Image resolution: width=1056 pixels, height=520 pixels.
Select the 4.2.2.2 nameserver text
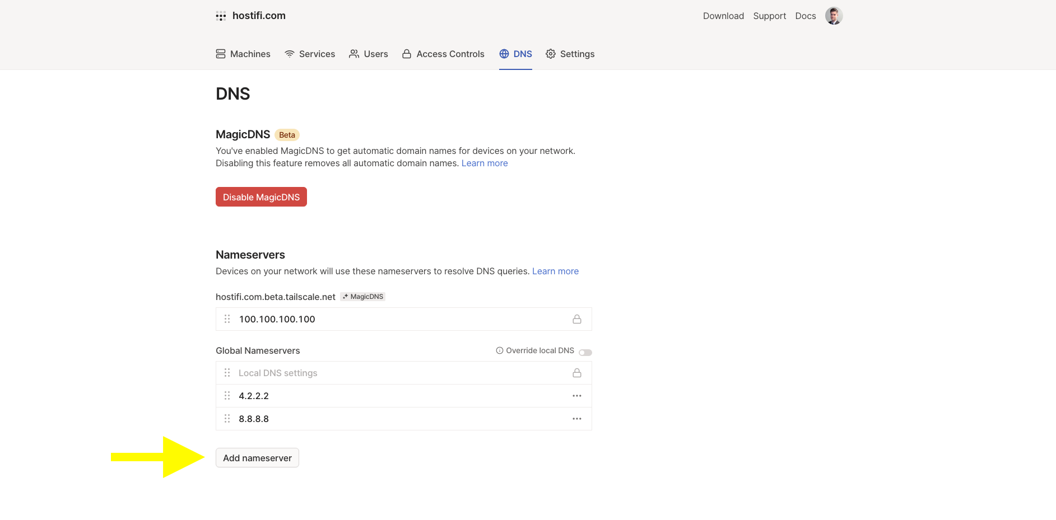point(254,396)
